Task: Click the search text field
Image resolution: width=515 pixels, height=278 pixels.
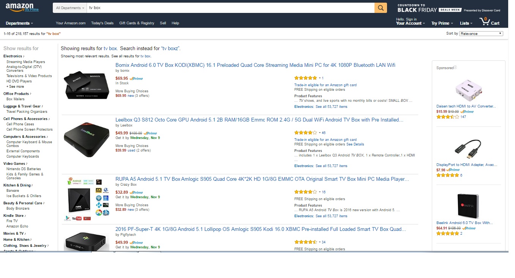Action: click(x=231, y=8)
